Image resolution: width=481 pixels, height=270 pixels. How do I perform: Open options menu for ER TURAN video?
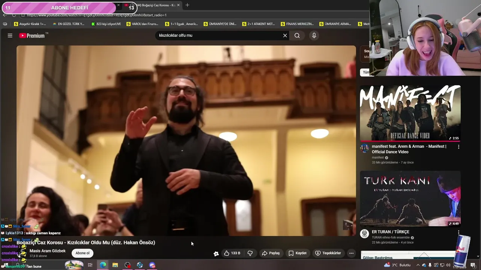click(x=458, y=232)
